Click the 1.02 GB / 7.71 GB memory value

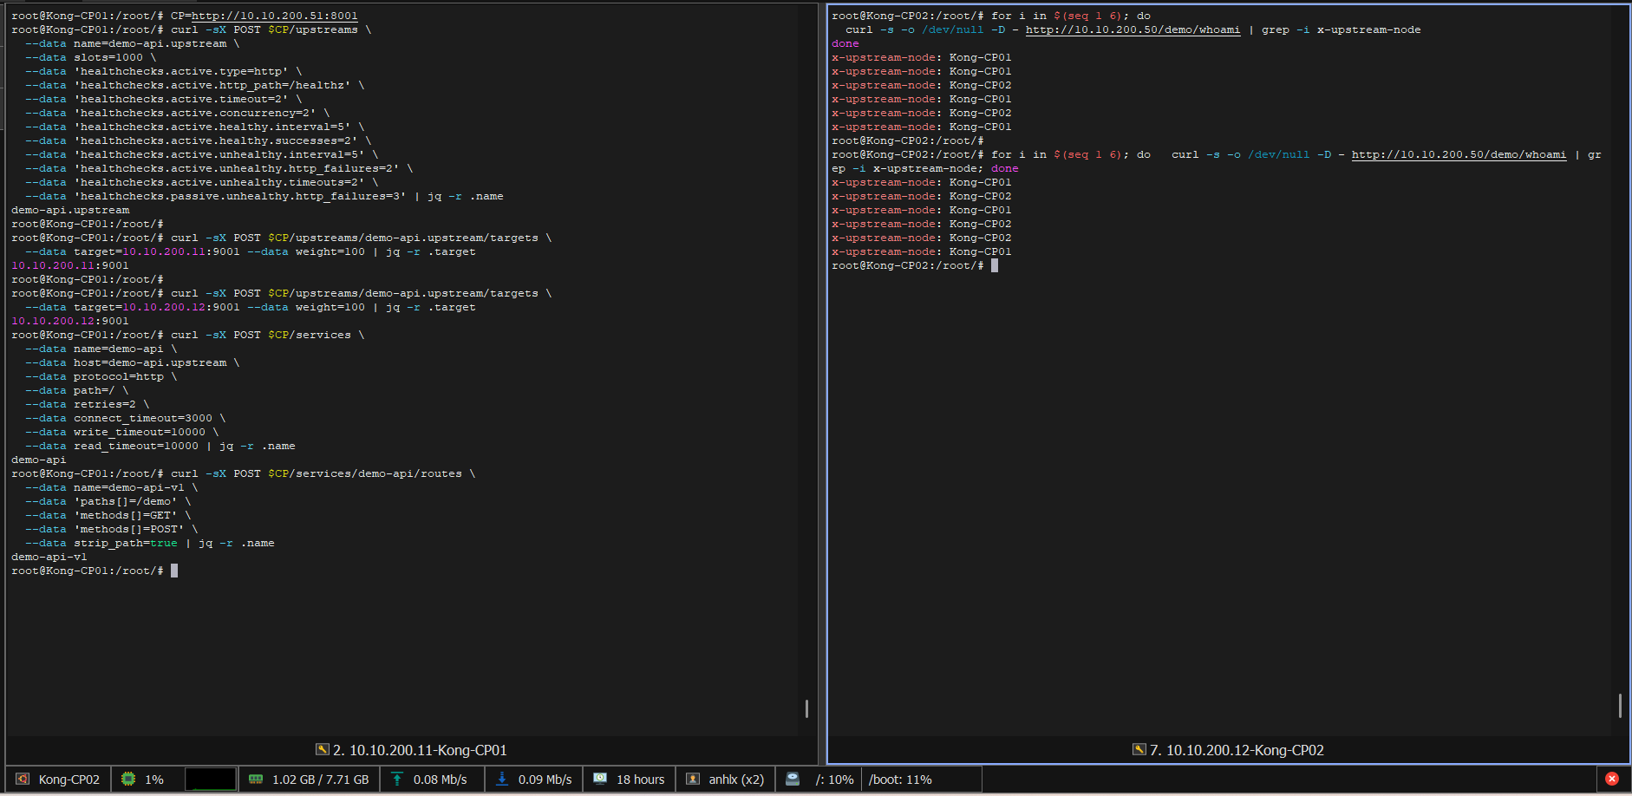tap(321, 780)
